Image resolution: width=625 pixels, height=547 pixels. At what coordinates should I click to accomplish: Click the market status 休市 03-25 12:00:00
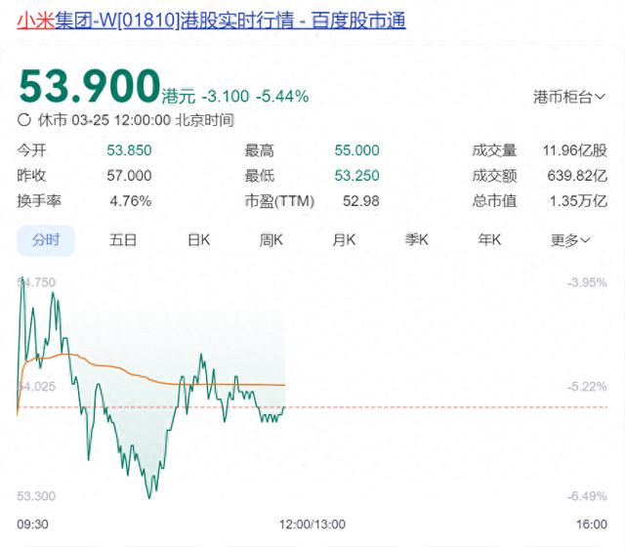coord(104,120)
